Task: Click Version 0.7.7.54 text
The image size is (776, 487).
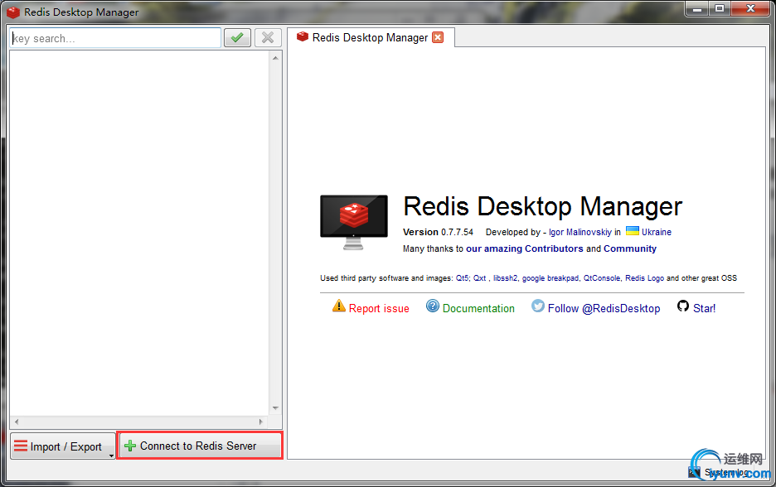Action: [438, 232]
